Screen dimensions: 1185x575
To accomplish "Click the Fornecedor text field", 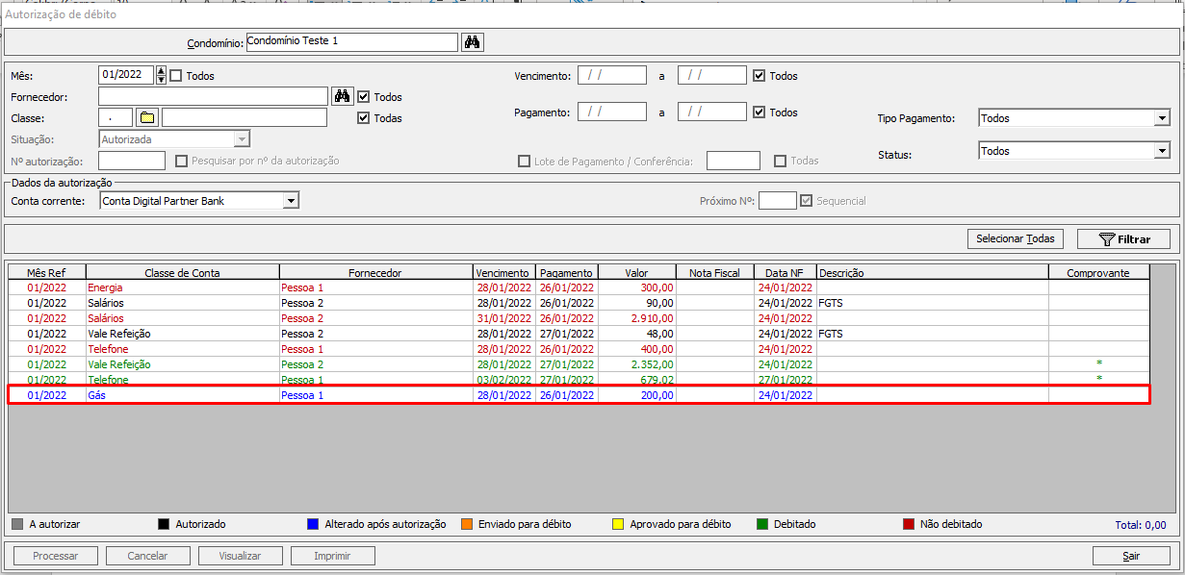I will (x=213, y=96).
